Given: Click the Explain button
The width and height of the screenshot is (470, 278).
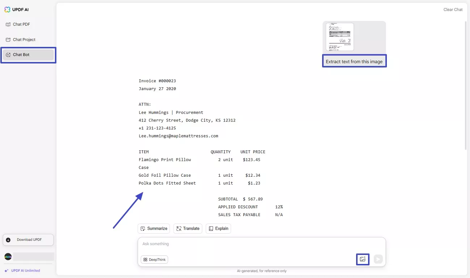Looking at the screenshot, I should click(218, 229).
